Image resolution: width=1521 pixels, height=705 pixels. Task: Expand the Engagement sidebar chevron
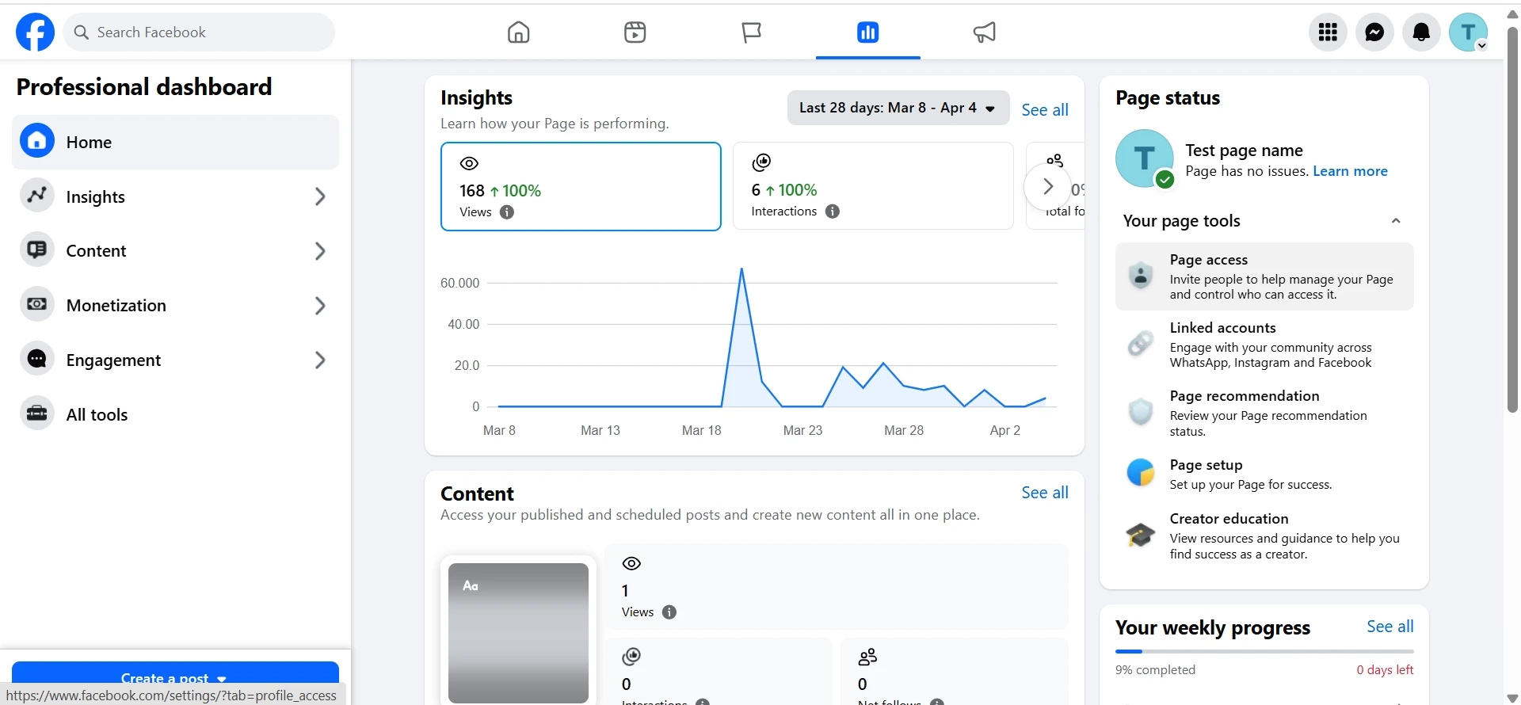320,360
